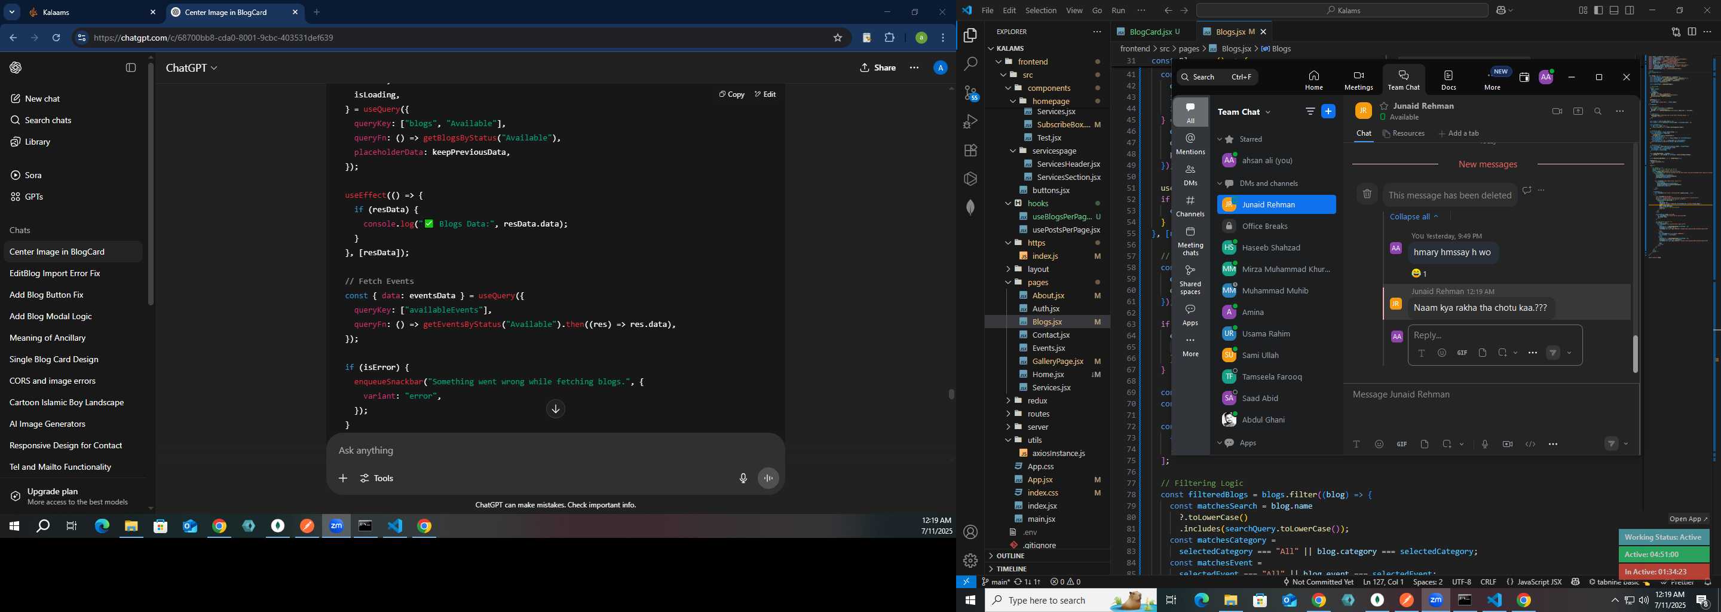
Task: Click ChatGPT sidebar scrollbar thumb
Action: point(151,183)
